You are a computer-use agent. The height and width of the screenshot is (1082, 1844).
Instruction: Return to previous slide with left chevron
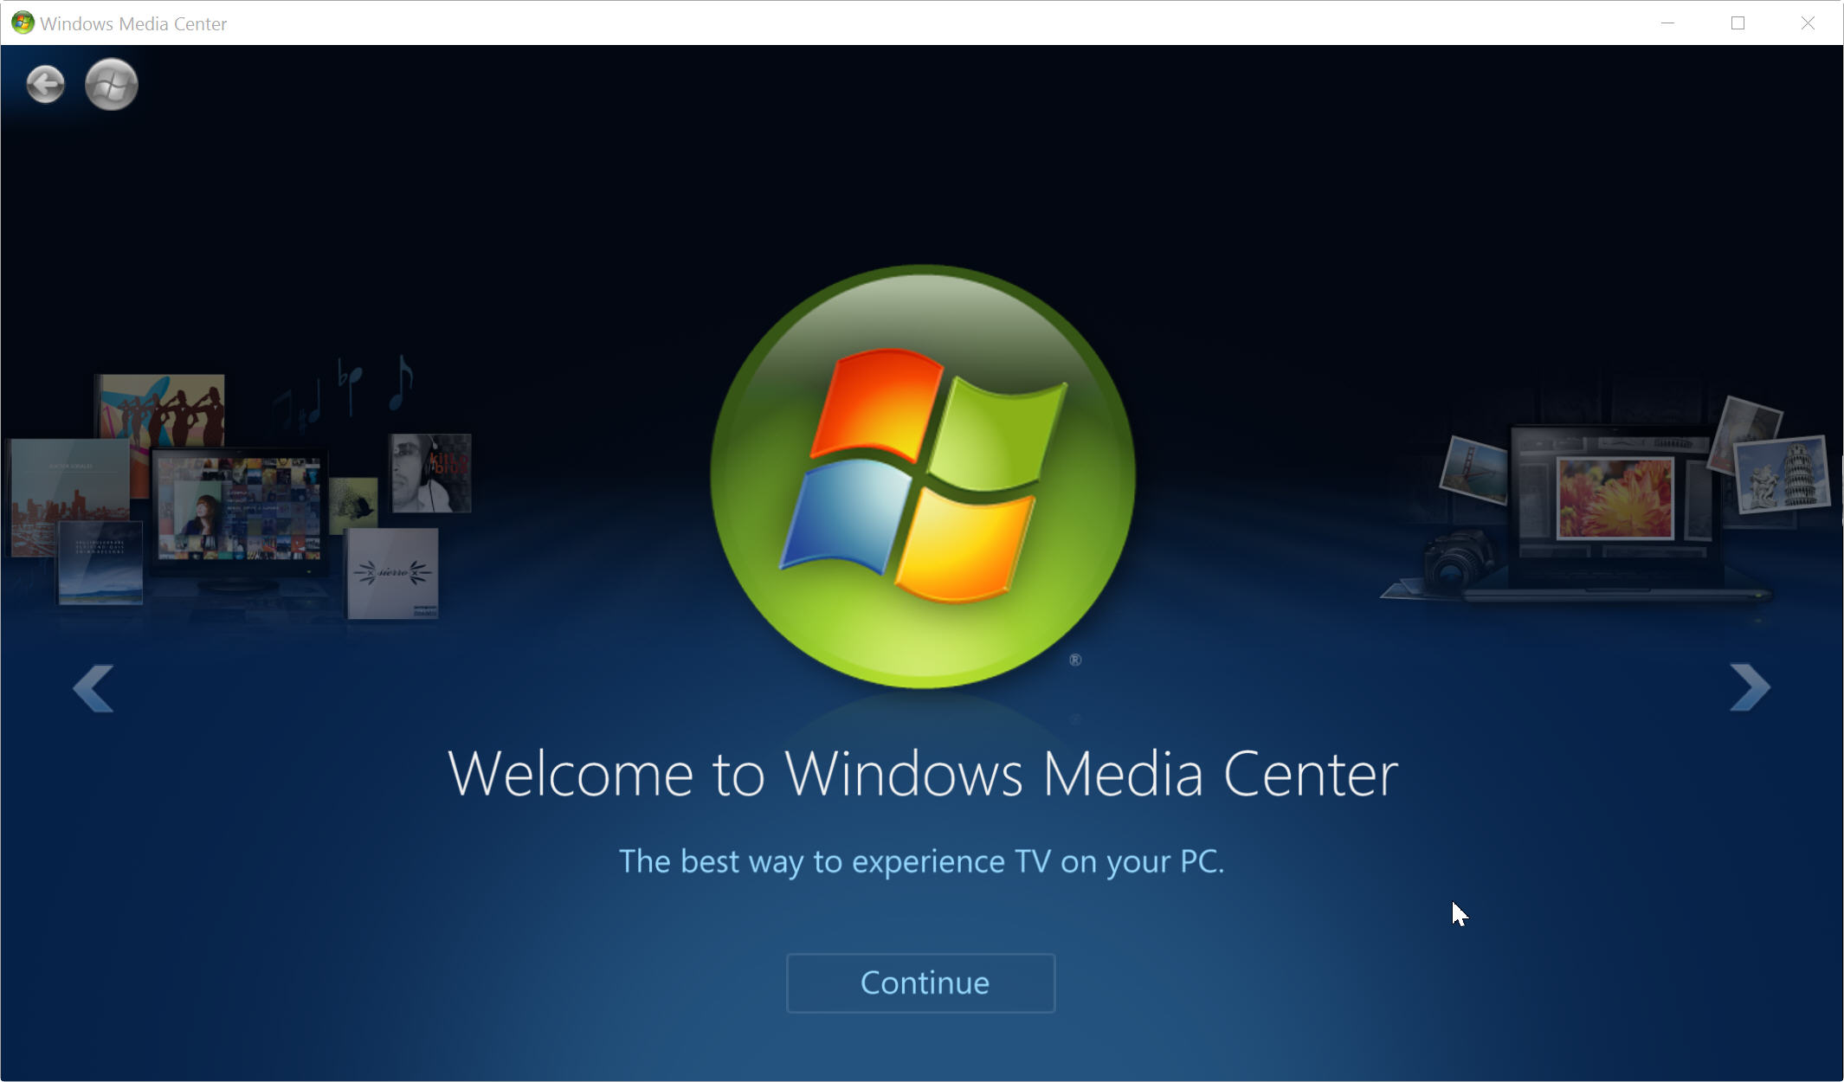pos(93,689)
